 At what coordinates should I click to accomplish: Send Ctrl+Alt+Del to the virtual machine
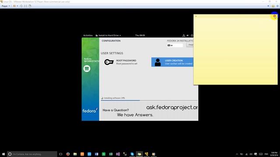tap(21, 6)
